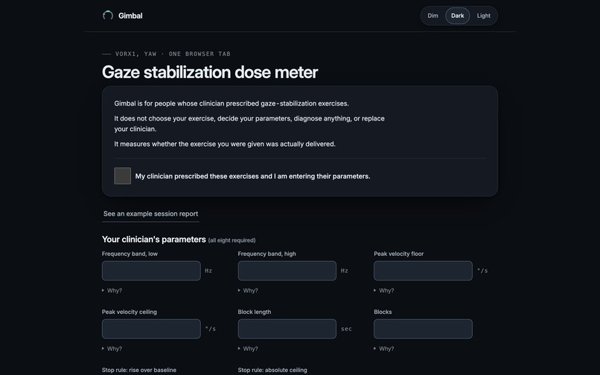600x375 pixels.
Task: Click the 'Peak velocity ceiling' label
Action: tap(130, 312)
